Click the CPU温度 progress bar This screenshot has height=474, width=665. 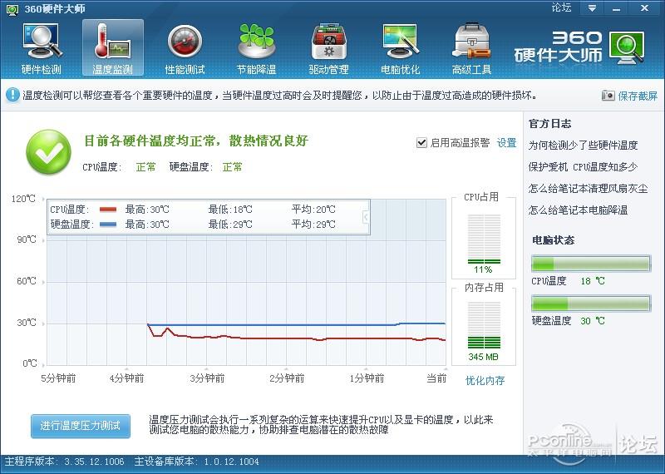click(591, 264)
